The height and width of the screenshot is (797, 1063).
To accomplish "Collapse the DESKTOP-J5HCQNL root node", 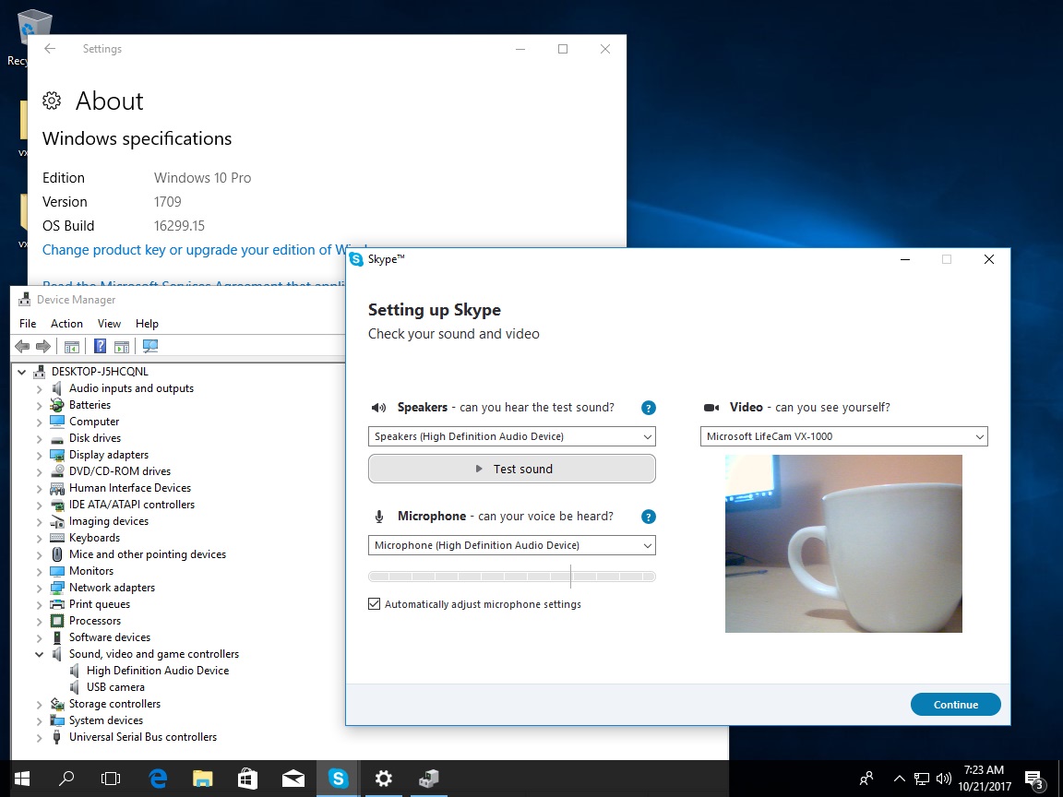I will pos(22,372).
